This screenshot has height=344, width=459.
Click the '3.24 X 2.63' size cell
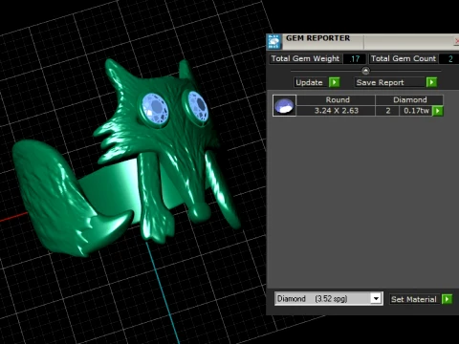[336, 111]
